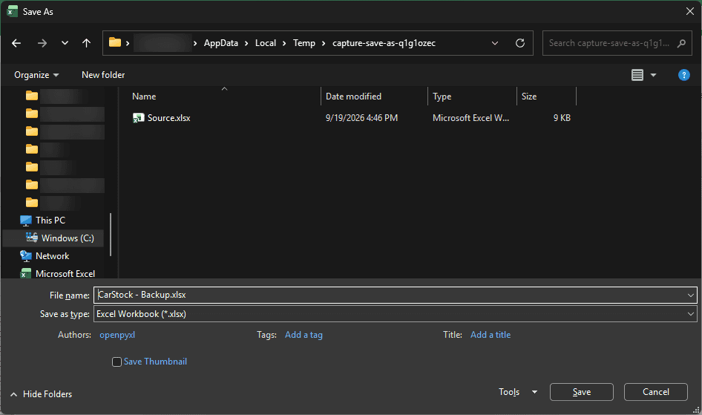Click the 9 KB size cell
The height and width of the screenshot is (415, 702).
[562, 118]
